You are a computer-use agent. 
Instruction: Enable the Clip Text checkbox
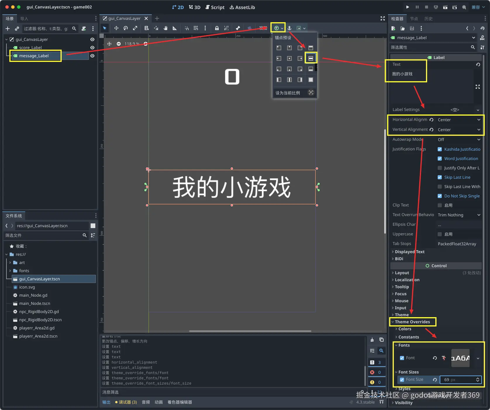[x=440, y=205]
